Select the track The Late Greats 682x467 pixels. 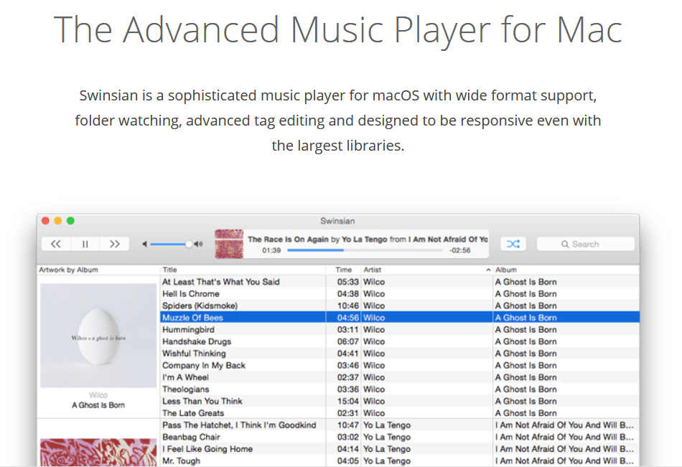click(399, 413)
